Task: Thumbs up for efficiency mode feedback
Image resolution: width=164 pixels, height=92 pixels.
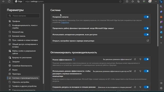Action: pyautogui.click(x=135, y=59)
